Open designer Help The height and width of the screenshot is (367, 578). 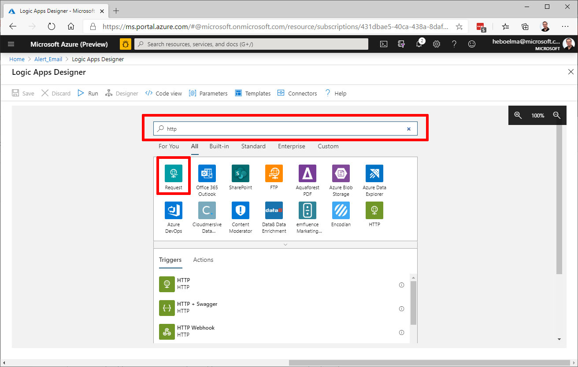coord(335,93)
